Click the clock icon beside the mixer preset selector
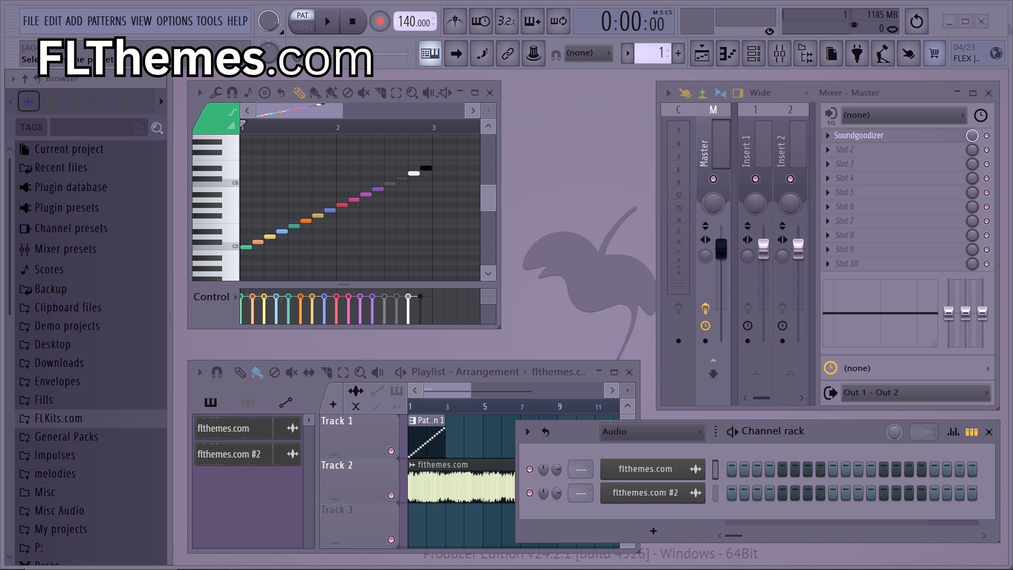The height and width of the screenshot is (570, 1013). pyautogui.click(x=980, y=115)
